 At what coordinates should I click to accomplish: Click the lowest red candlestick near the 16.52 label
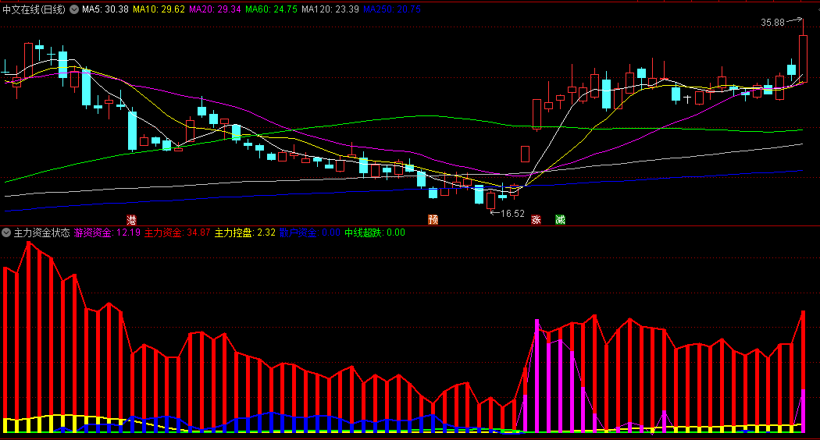pos(490,200)
